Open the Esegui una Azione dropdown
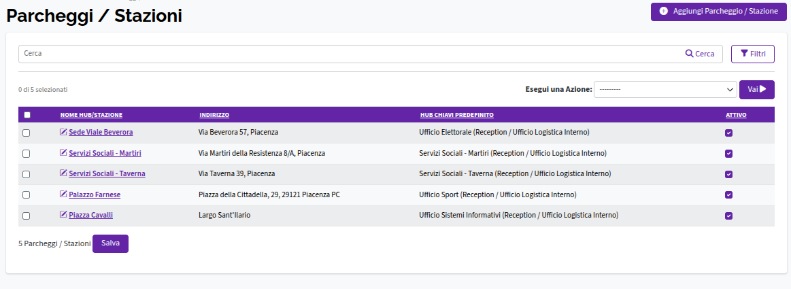Image resolution: width=791 pixels, height=289 pixels. 665,89
